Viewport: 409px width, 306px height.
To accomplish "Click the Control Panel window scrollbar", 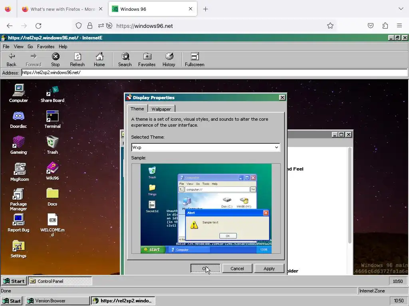I will [350, 195].
